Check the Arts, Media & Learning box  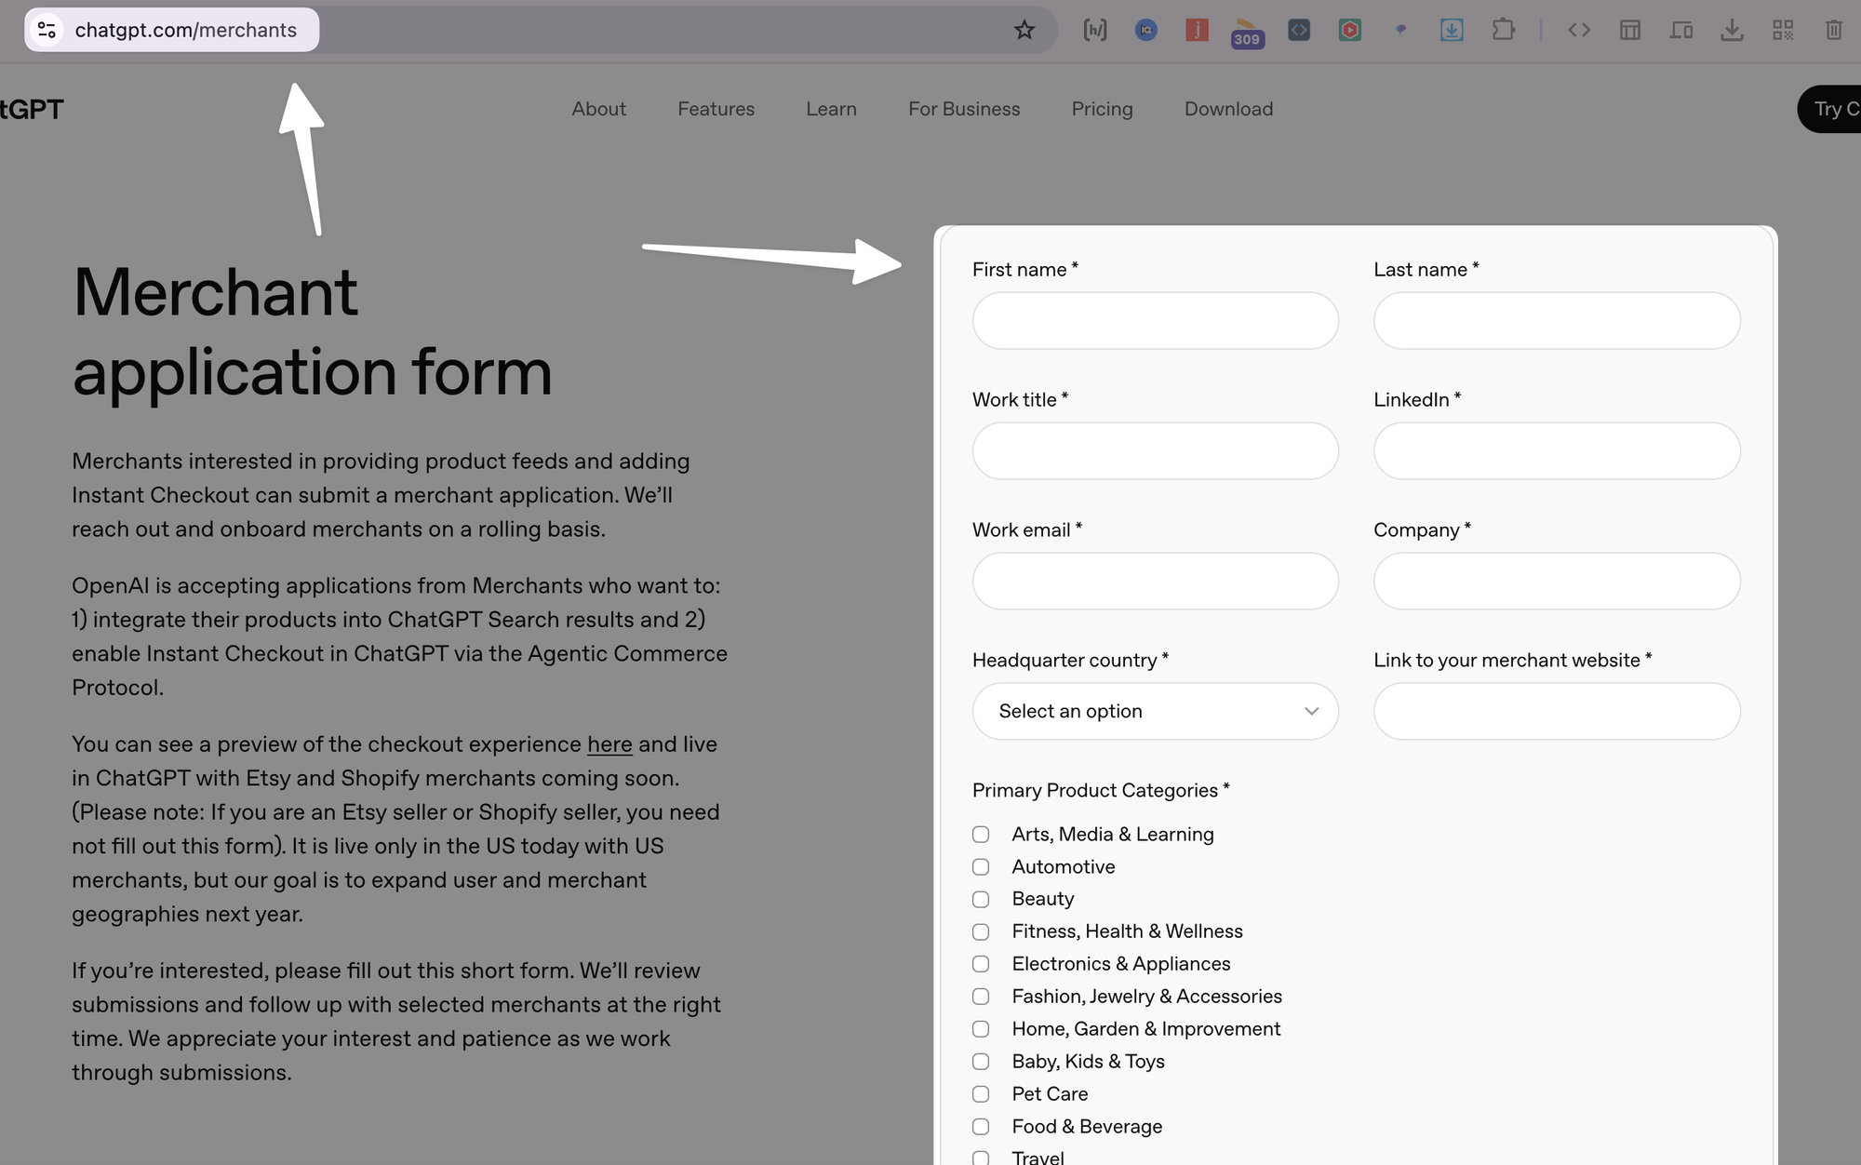(x=981, y=835)
